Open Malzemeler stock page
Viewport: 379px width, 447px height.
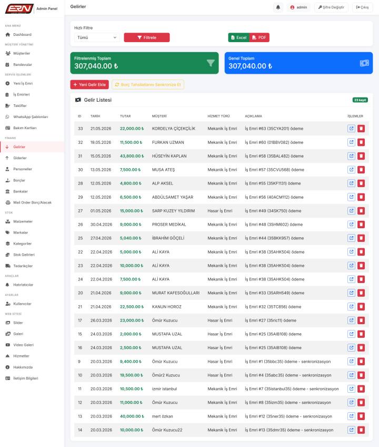click(x=32, y=221)
